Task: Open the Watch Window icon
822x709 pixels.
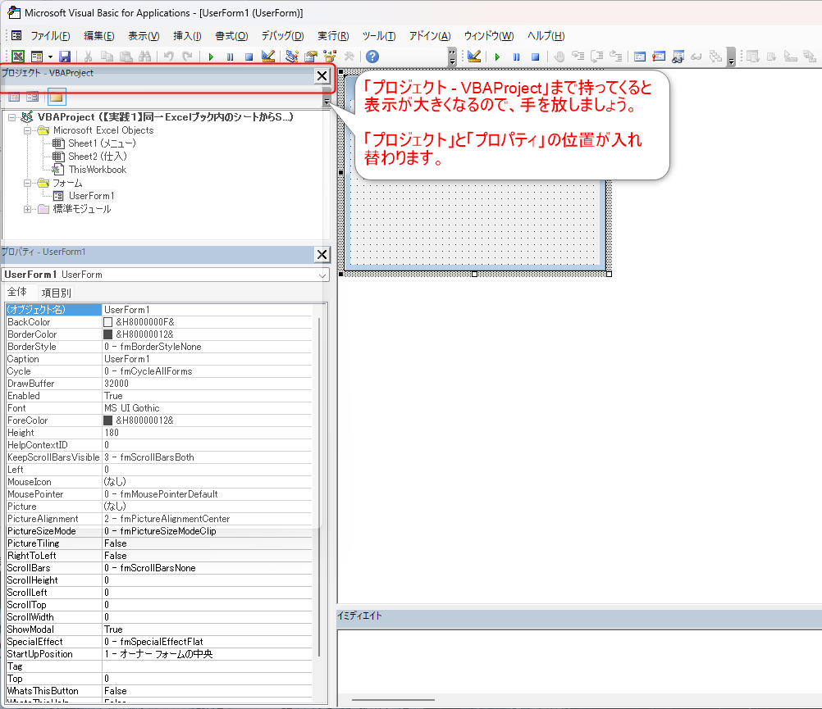Action: (678, 57)
